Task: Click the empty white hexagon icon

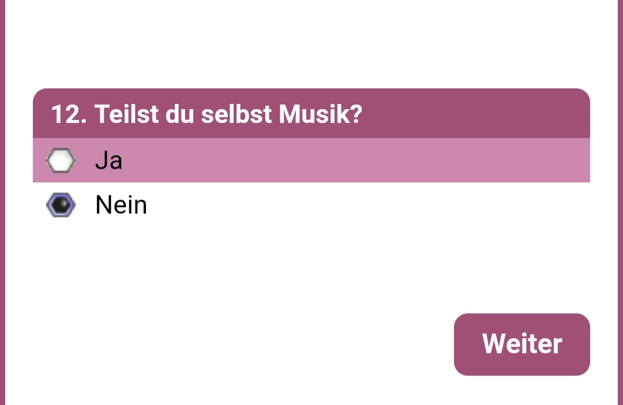Action: [61, 160]
